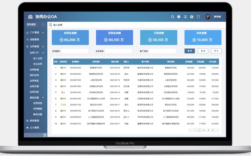Collapse the 基础设置 chevron
251x156 pixels.
(x=43, y=98)
